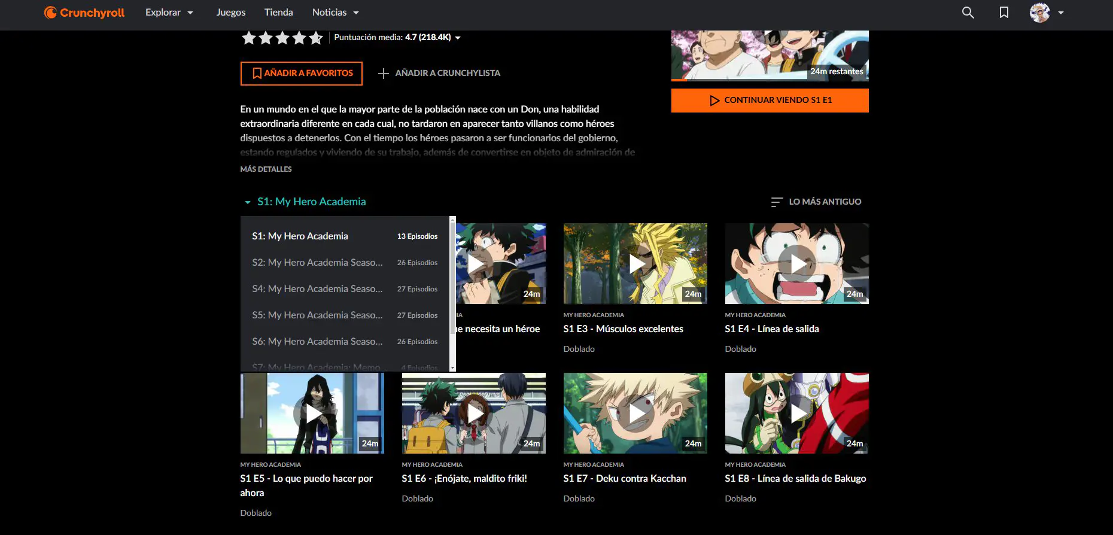
Task: Click the season list scroll down arrow
Action: point(452,367)
